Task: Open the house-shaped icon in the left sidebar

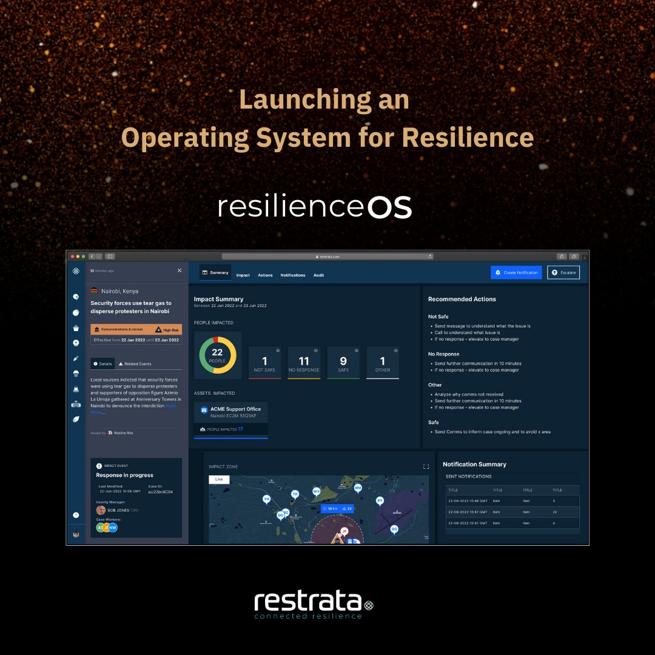Action: pyautogui.click(x=76, y=328)
